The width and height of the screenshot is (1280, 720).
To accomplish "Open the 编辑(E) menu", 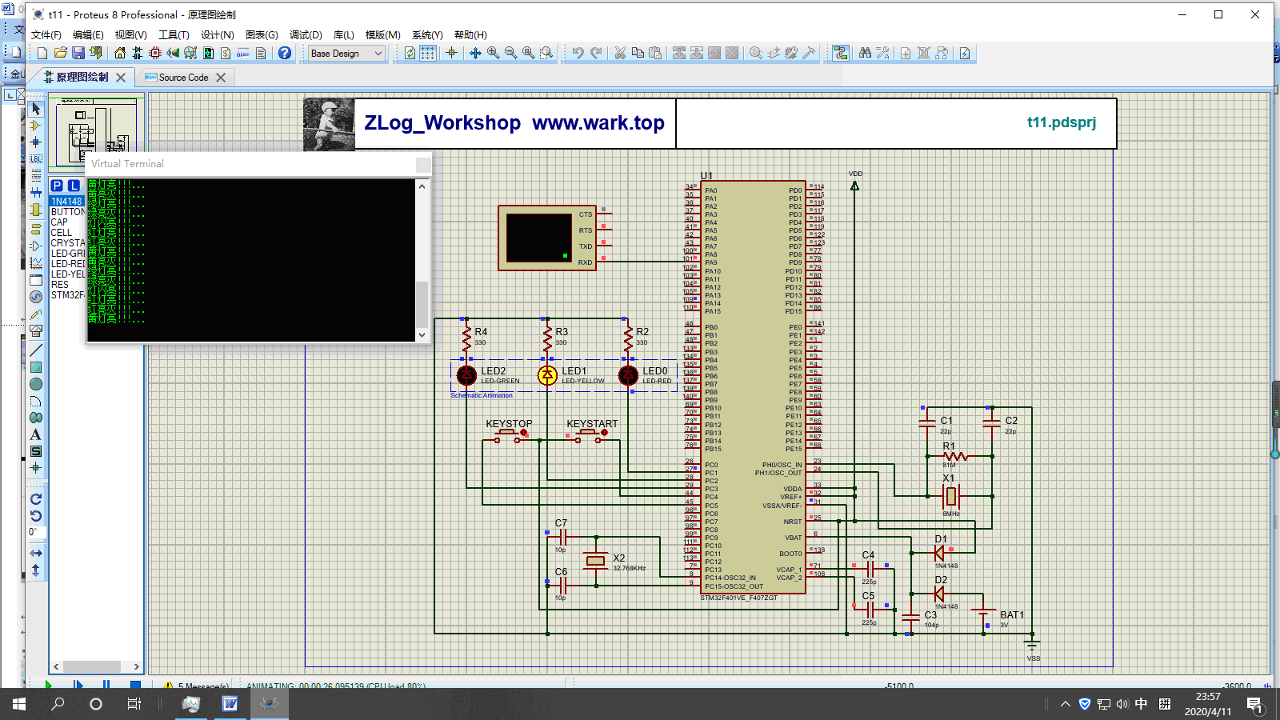I will 88,35.
